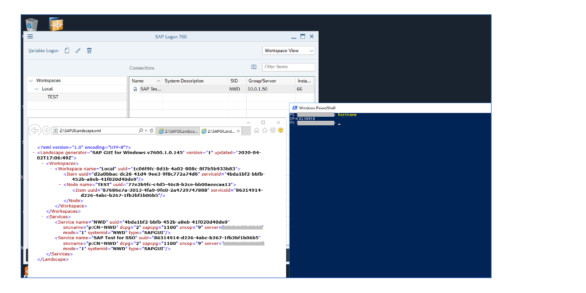
Task: Sort by the Name column header
Action: click(146, 81)
